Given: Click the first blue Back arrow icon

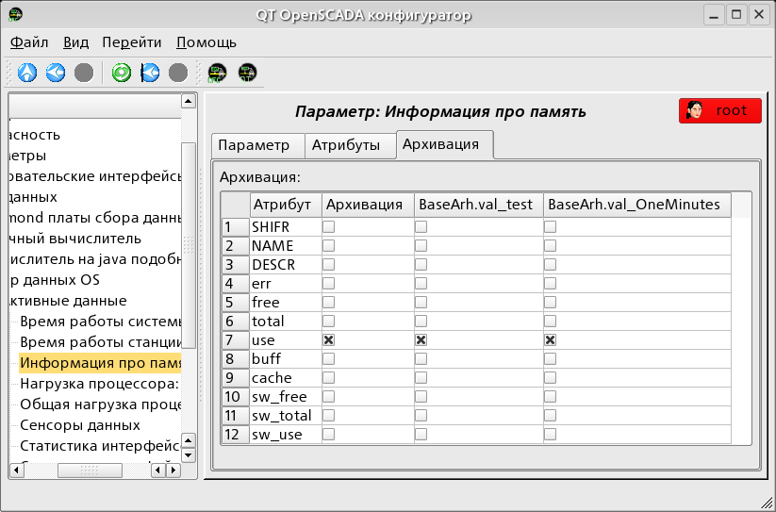Looking at the screenshot, I should coord(56,73).
